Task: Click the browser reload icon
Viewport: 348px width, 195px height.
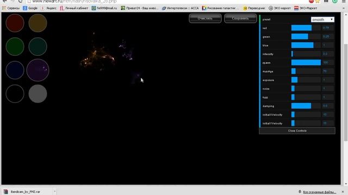Action: point(21,1)
